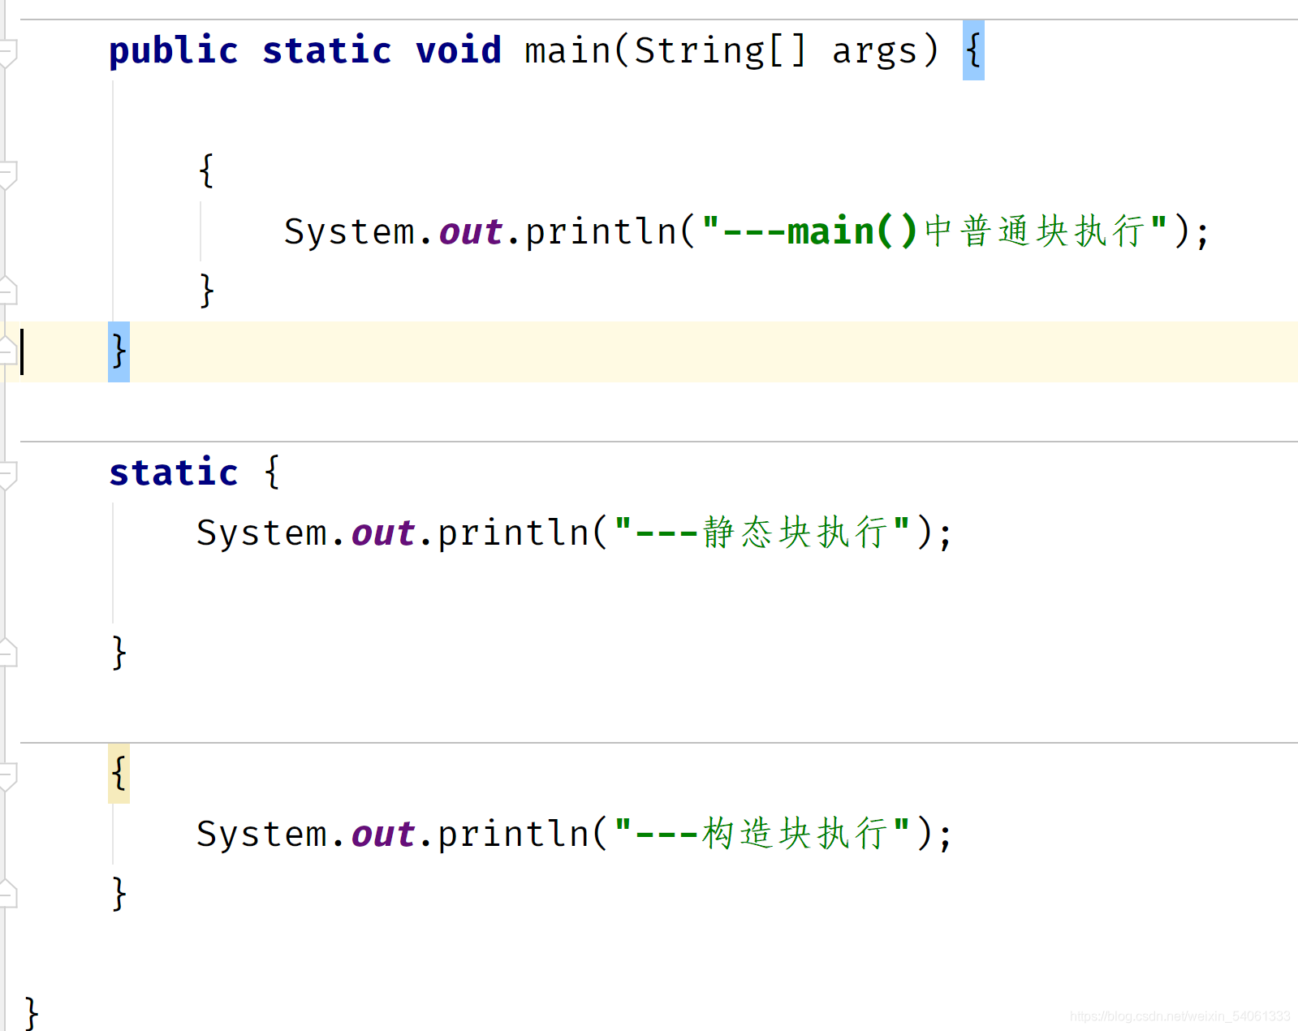Click 'static' keyword in the main signature
This screenshot has width=1298, height=1031.
pos(327,50)
